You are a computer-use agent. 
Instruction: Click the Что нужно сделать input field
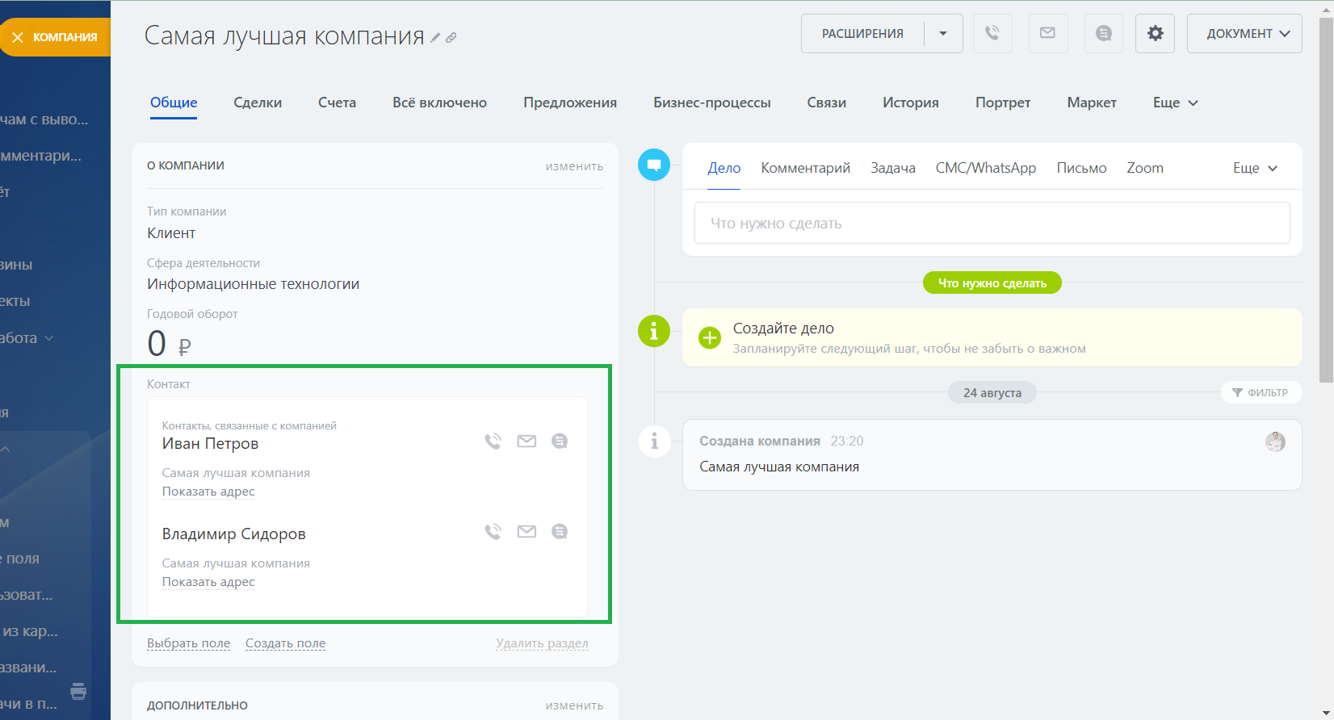point(992,223)
